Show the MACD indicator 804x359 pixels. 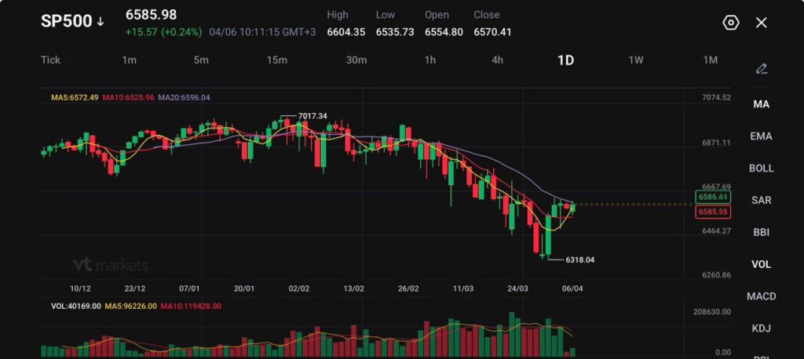click(761, 296)
